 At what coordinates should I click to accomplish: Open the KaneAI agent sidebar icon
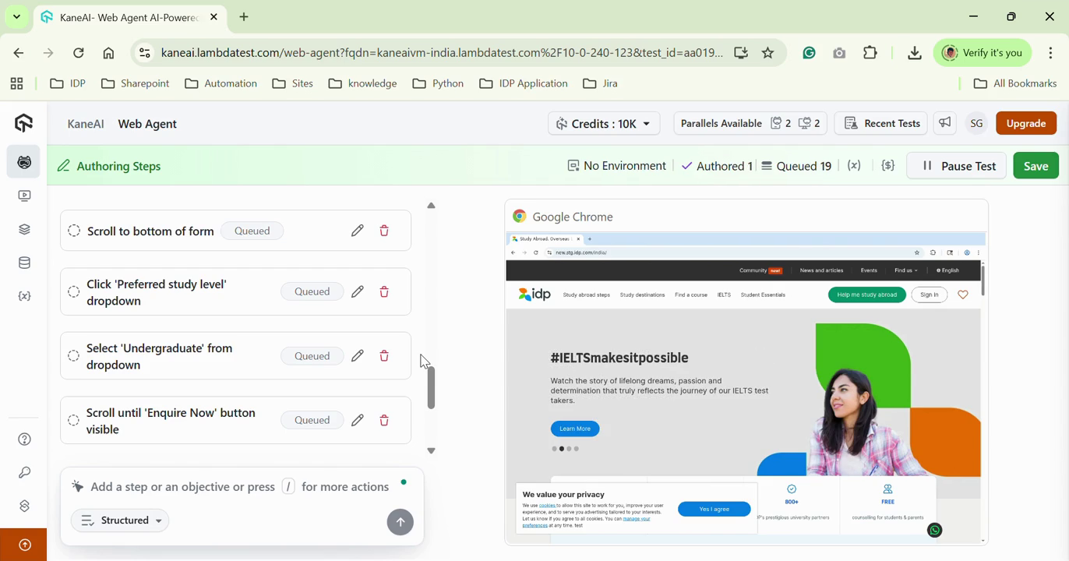(x=25, y=162)
